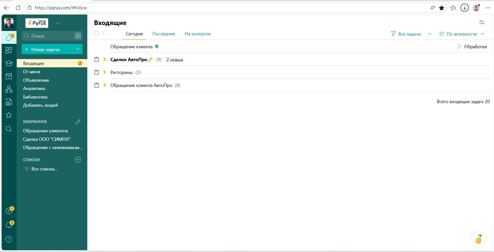This screenshot has width=494, height=252.
Task: Edit favorites with the pencil icon
Action: click(78, 122)
